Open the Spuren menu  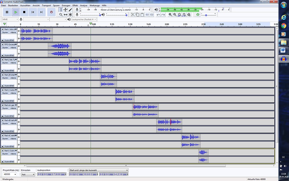click(x=56, y=6)
